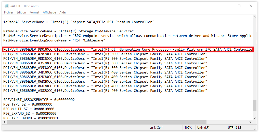Click Ln 1, Col 1 in status bar
Image resolution: width=259 pixels, height=132 pixels.
tap(157, 128)
